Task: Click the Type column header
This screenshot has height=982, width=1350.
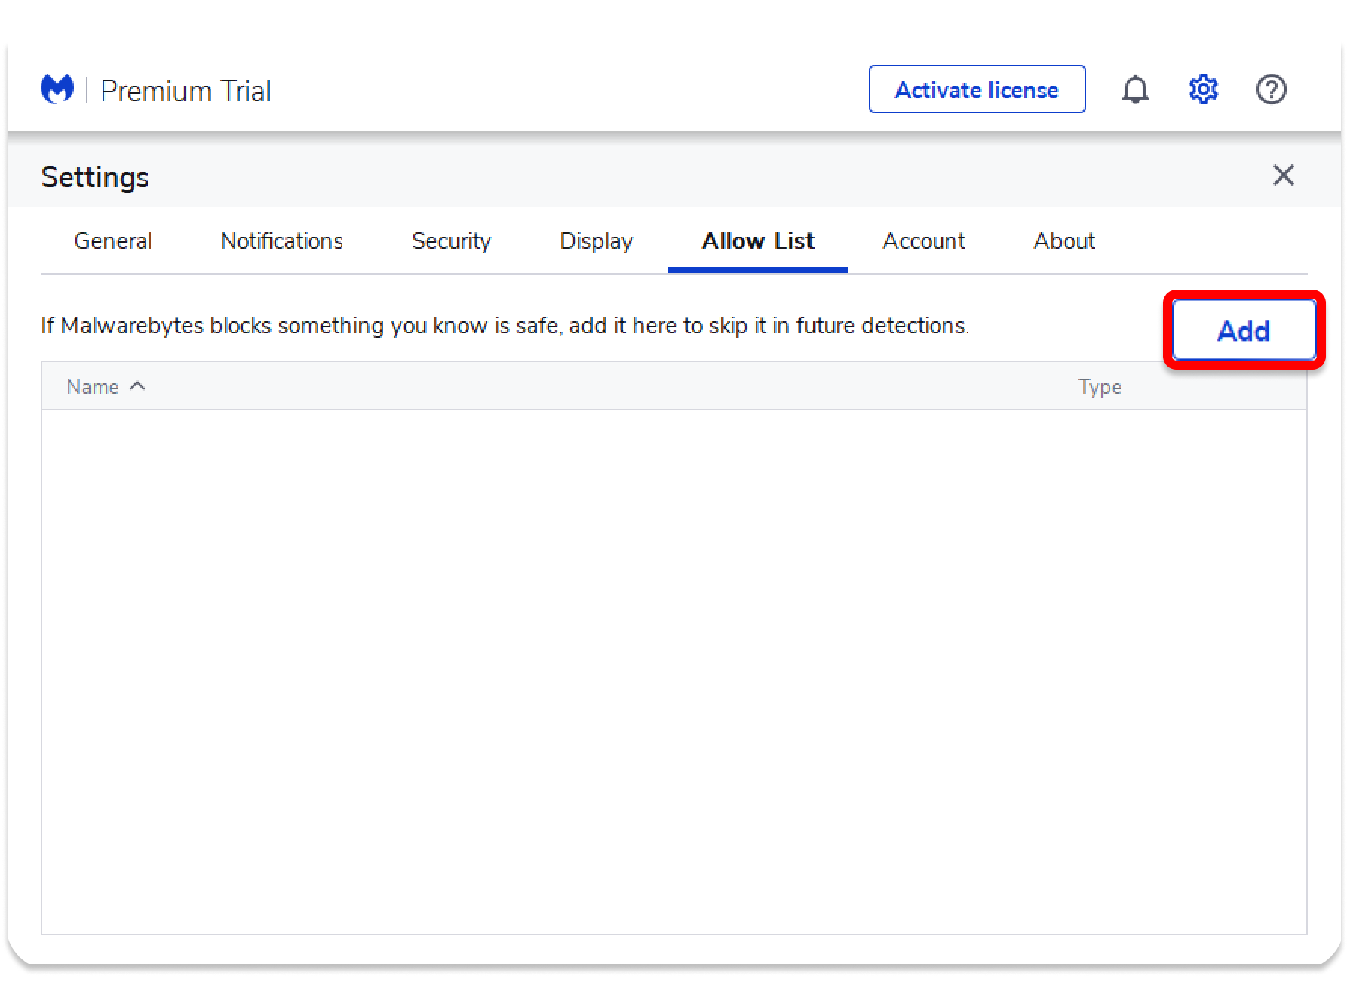Action: pyautogui.click(x=1100, y=387)
